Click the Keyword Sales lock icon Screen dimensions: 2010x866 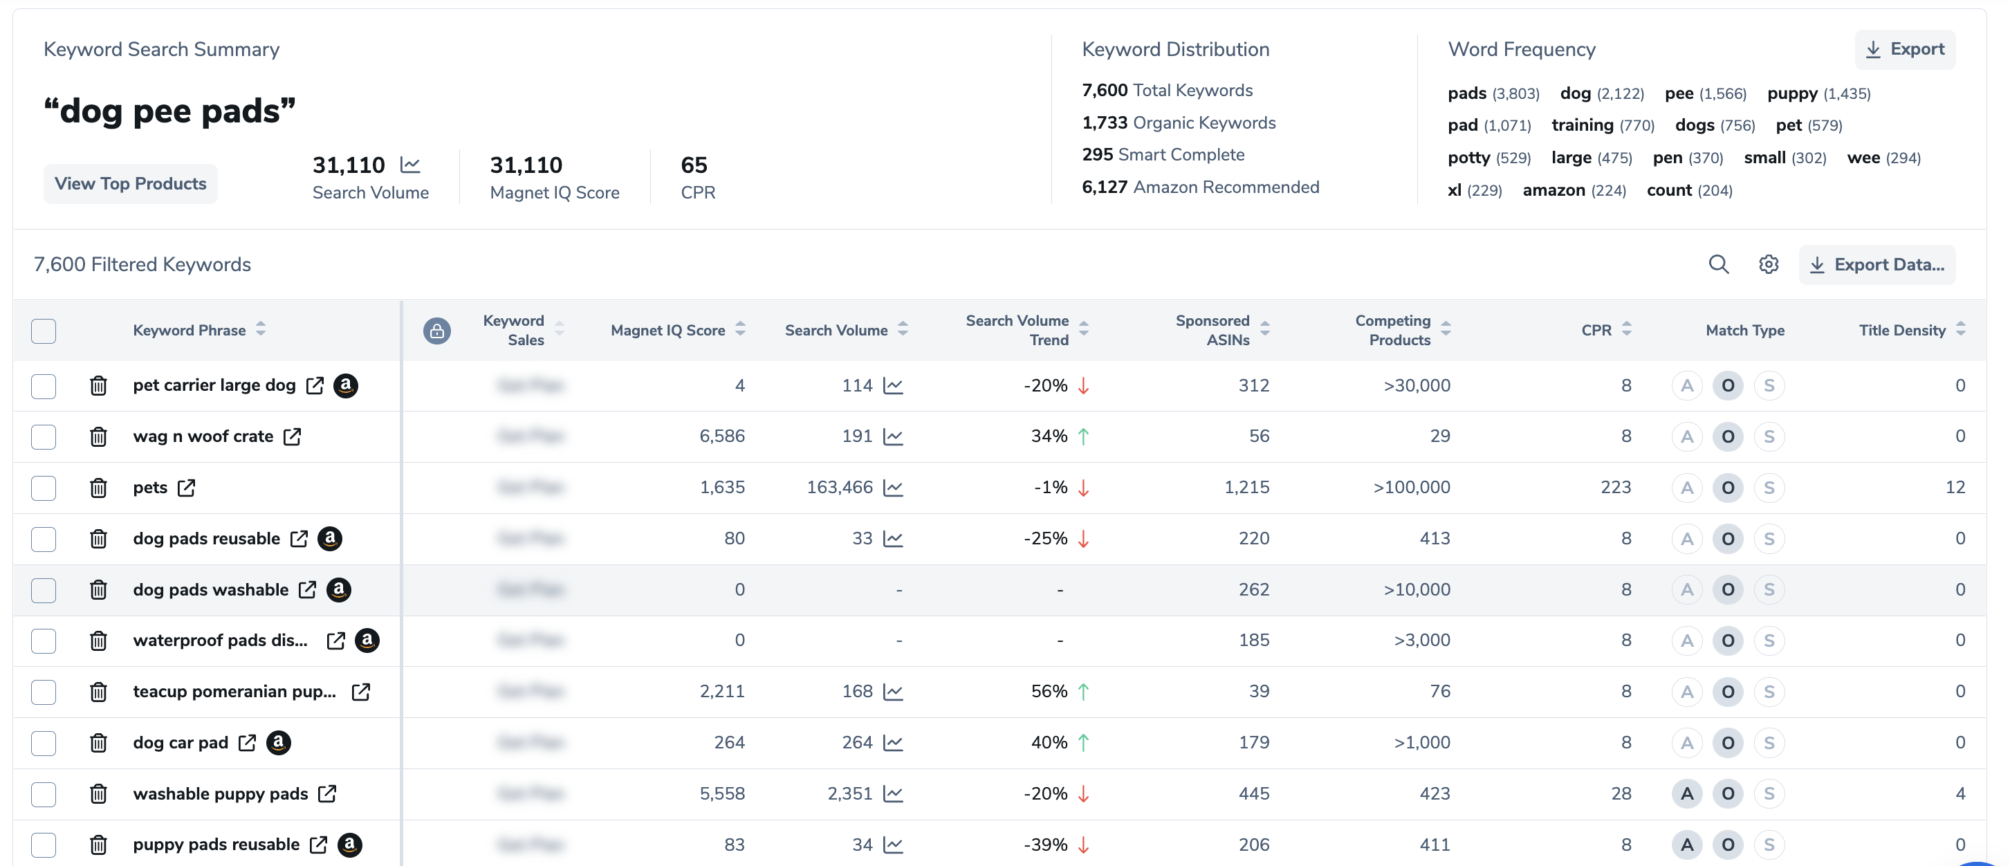(437, 331)
